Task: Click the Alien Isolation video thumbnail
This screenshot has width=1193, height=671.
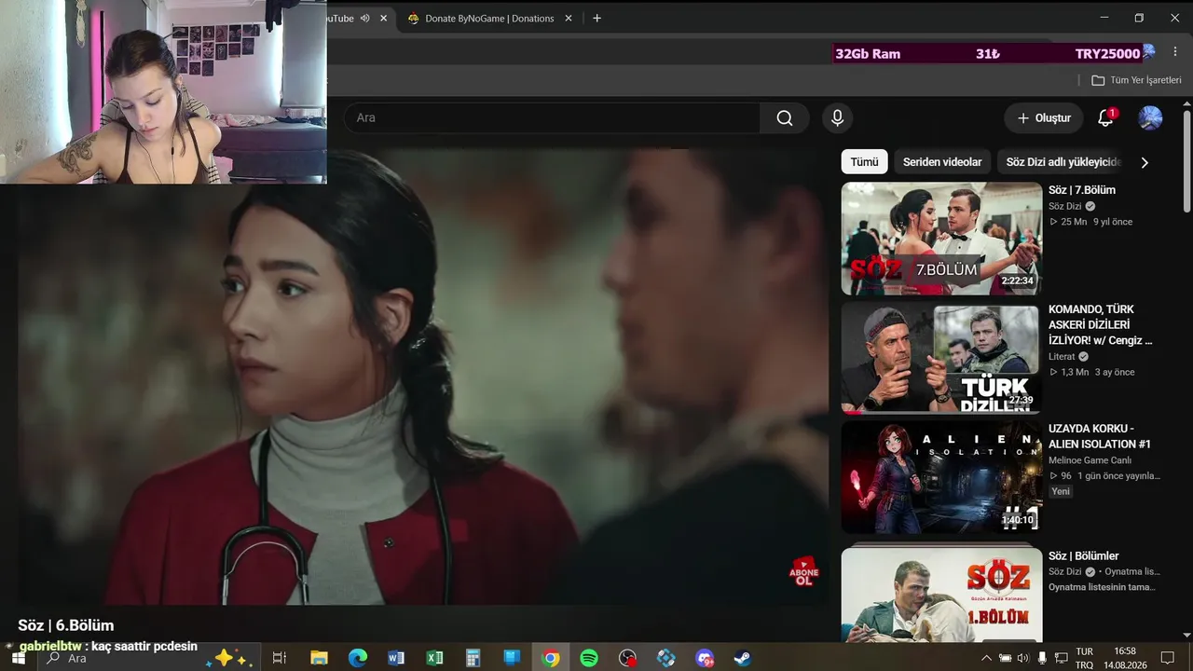Action: 941,477
